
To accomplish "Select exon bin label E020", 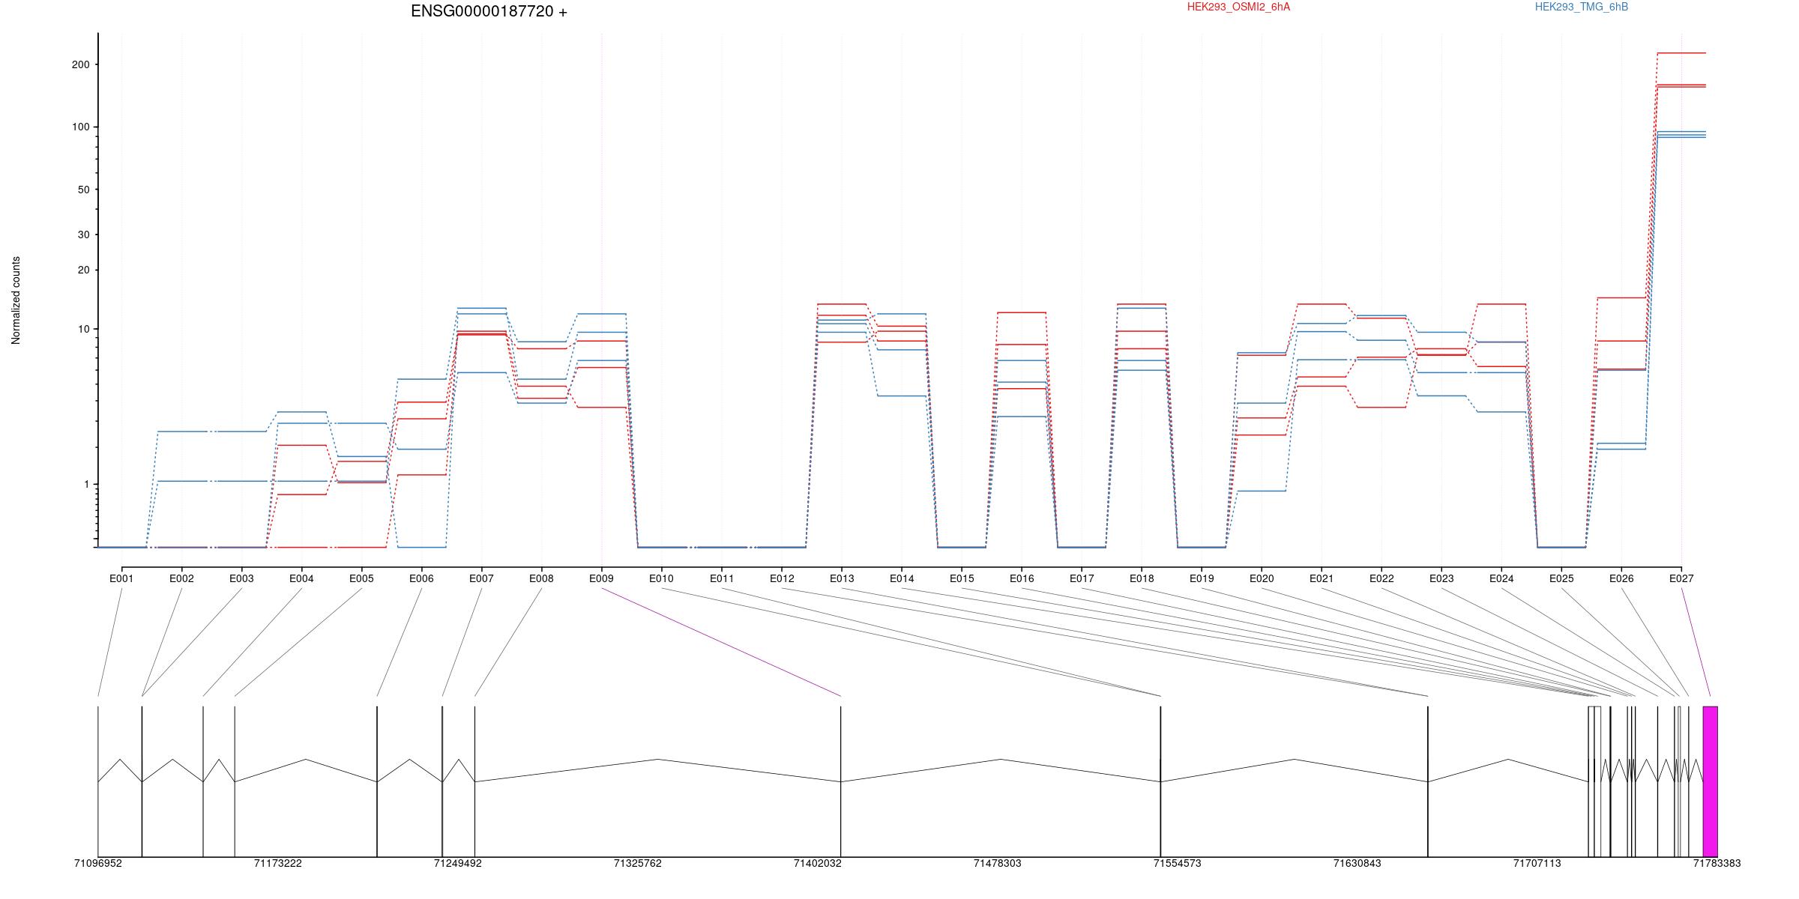I will click(x=1262, y=578).
